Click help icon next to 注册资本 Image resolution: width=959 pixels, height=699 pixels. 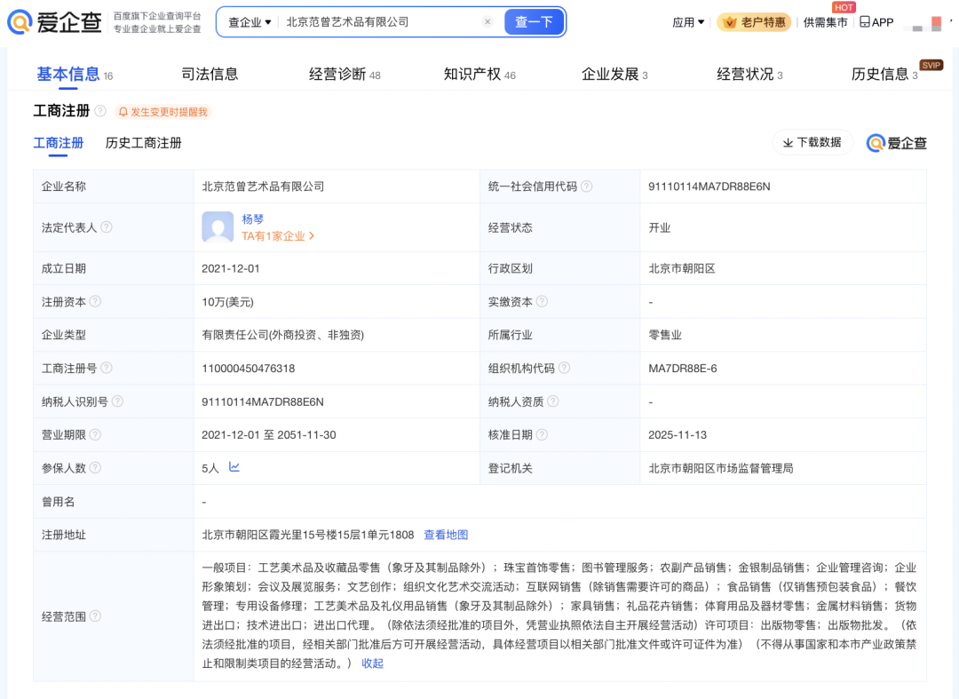pyautogui.click(x=95, y=302)
